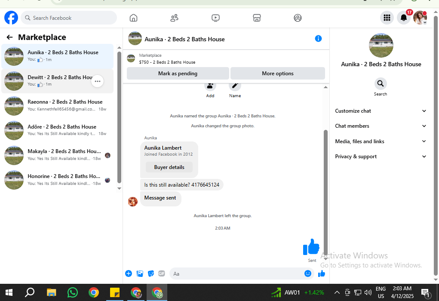Open Aunika conversation in list
This screenshot has width=439, height=301.
[x=57, y=56]
